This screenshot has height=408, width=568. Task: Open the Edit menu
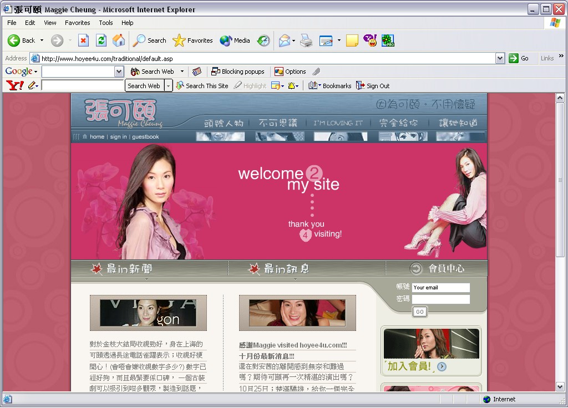(x=30, y=23)
